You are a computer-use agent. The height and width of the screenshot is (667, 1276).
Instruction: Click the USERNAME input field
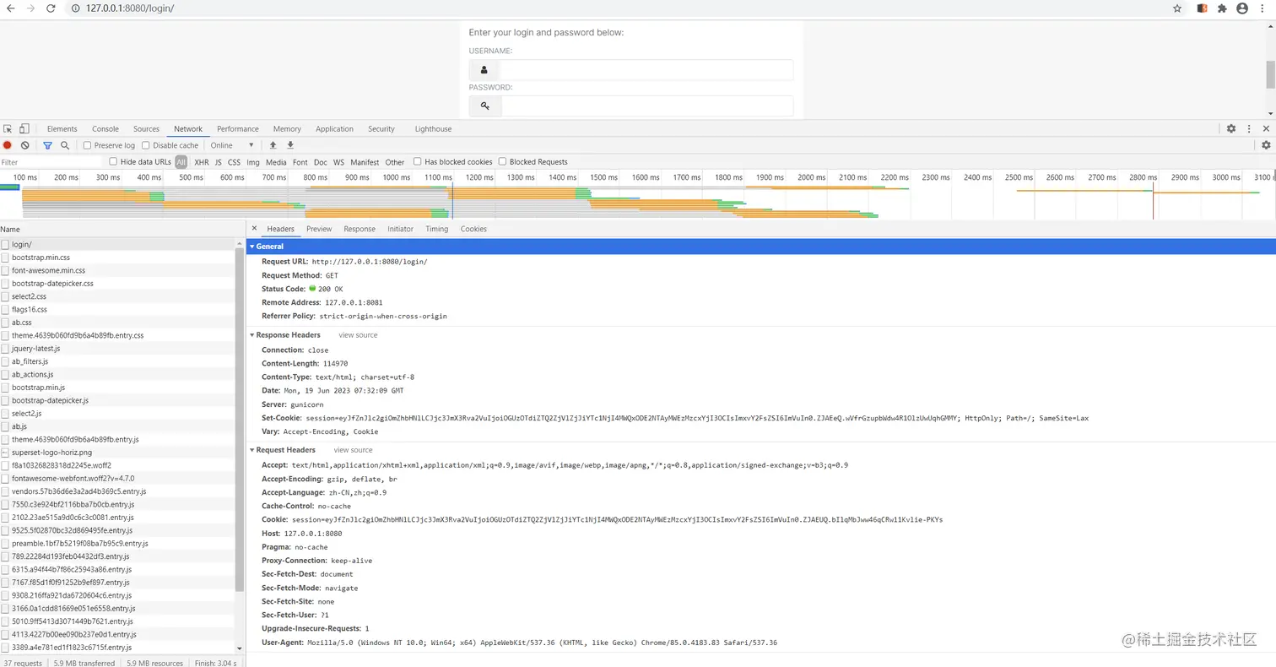coord(647,70)
